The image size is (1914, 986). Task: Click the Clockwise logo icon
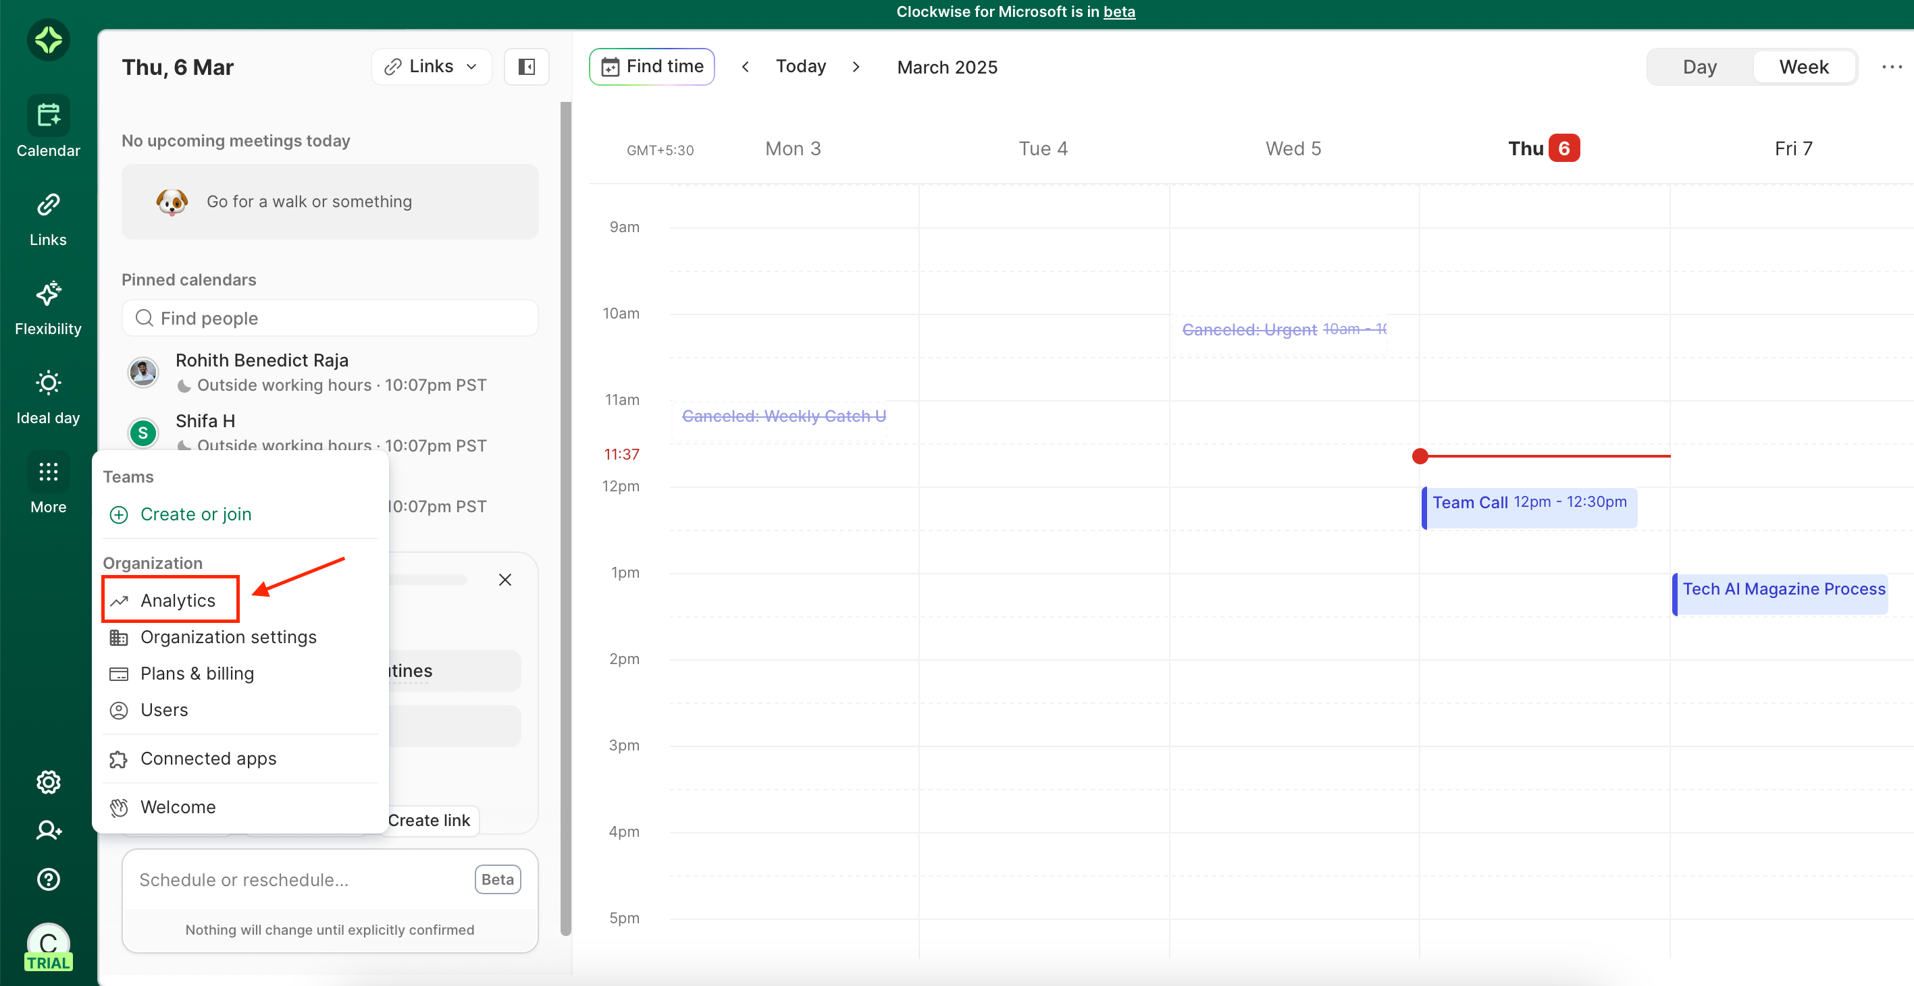point(49,40)
